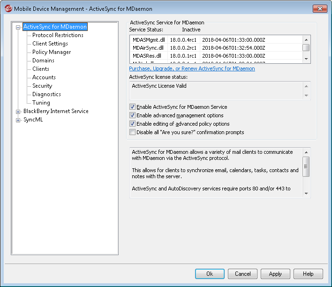The height and width of the screenshot is (287, 332).
Task: Click the MDaemon app icon in title bar
Action: click(8, 9)
